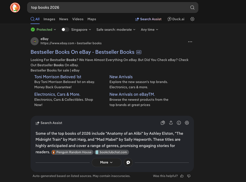Click the search magnifier icon in search box
The height and width of the screenshot is (182, 246).
[x=192, y=7]
